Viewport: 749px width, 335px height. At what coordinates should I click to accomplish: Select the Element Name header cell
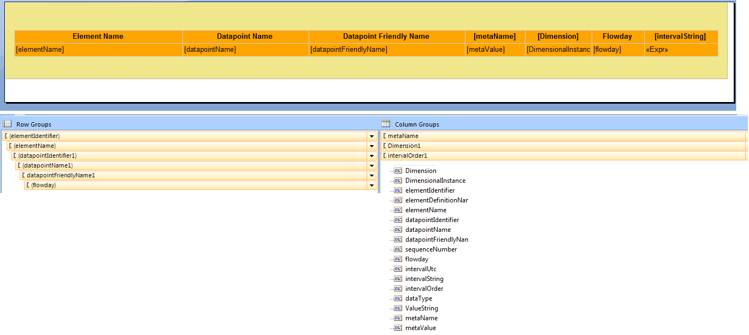tap(98, 37)
